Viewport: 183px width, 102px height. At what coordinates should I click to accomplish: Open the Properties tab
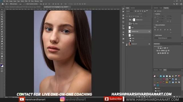click(x=166, y=8)
